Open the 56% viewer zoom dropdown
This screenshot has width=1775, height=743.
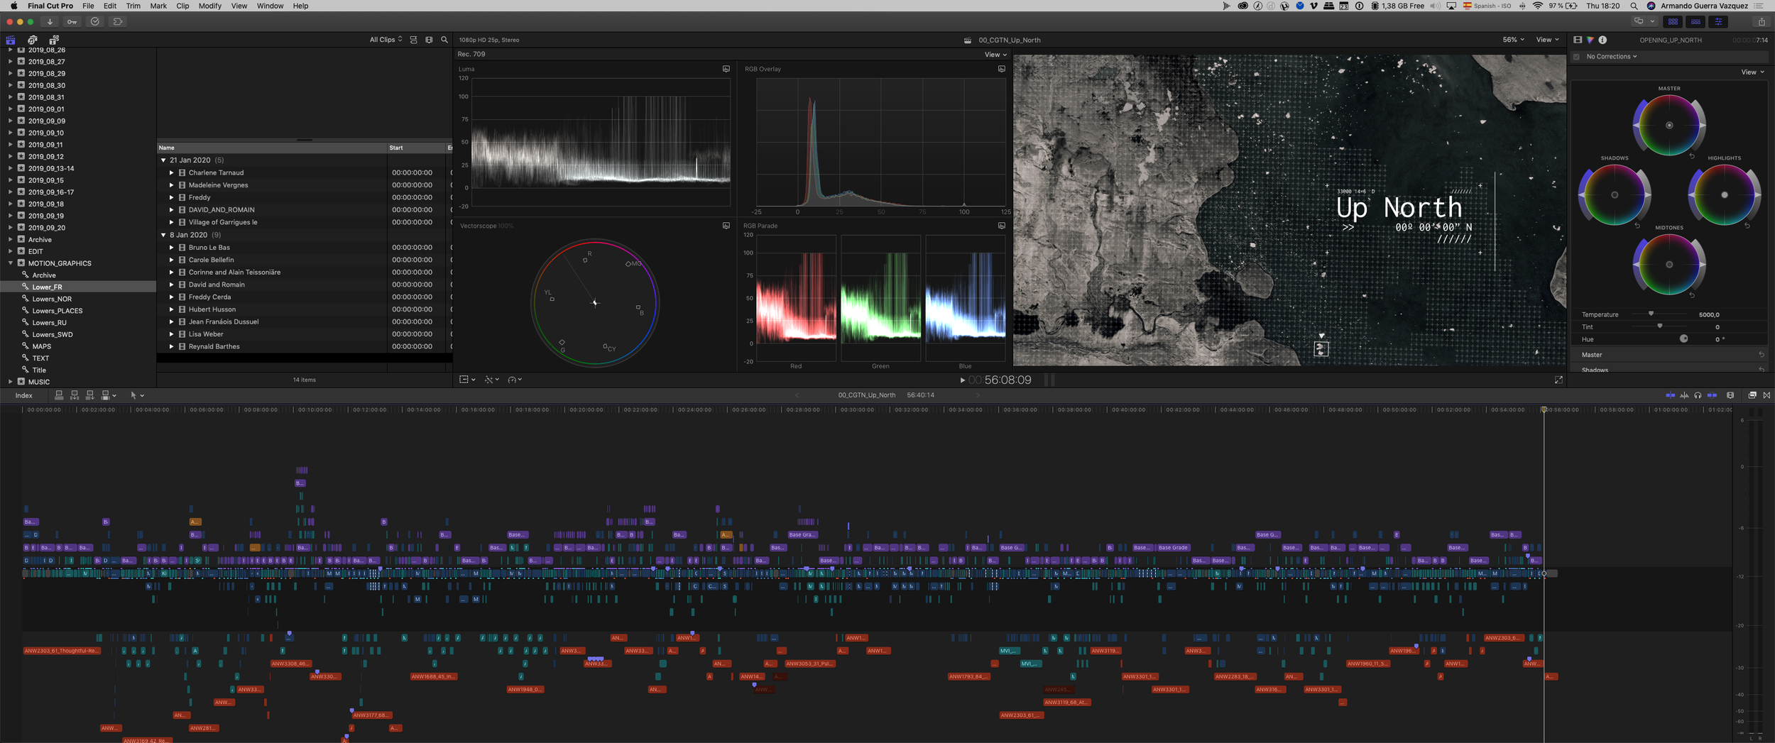[x=1513, y=40]
